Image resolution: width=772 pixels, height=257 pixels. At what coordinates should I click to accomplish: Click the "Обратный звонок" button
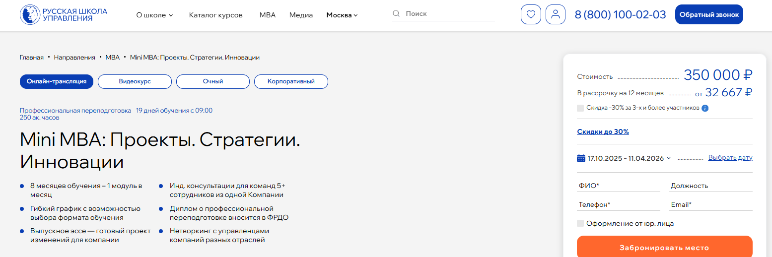[709, 14]
